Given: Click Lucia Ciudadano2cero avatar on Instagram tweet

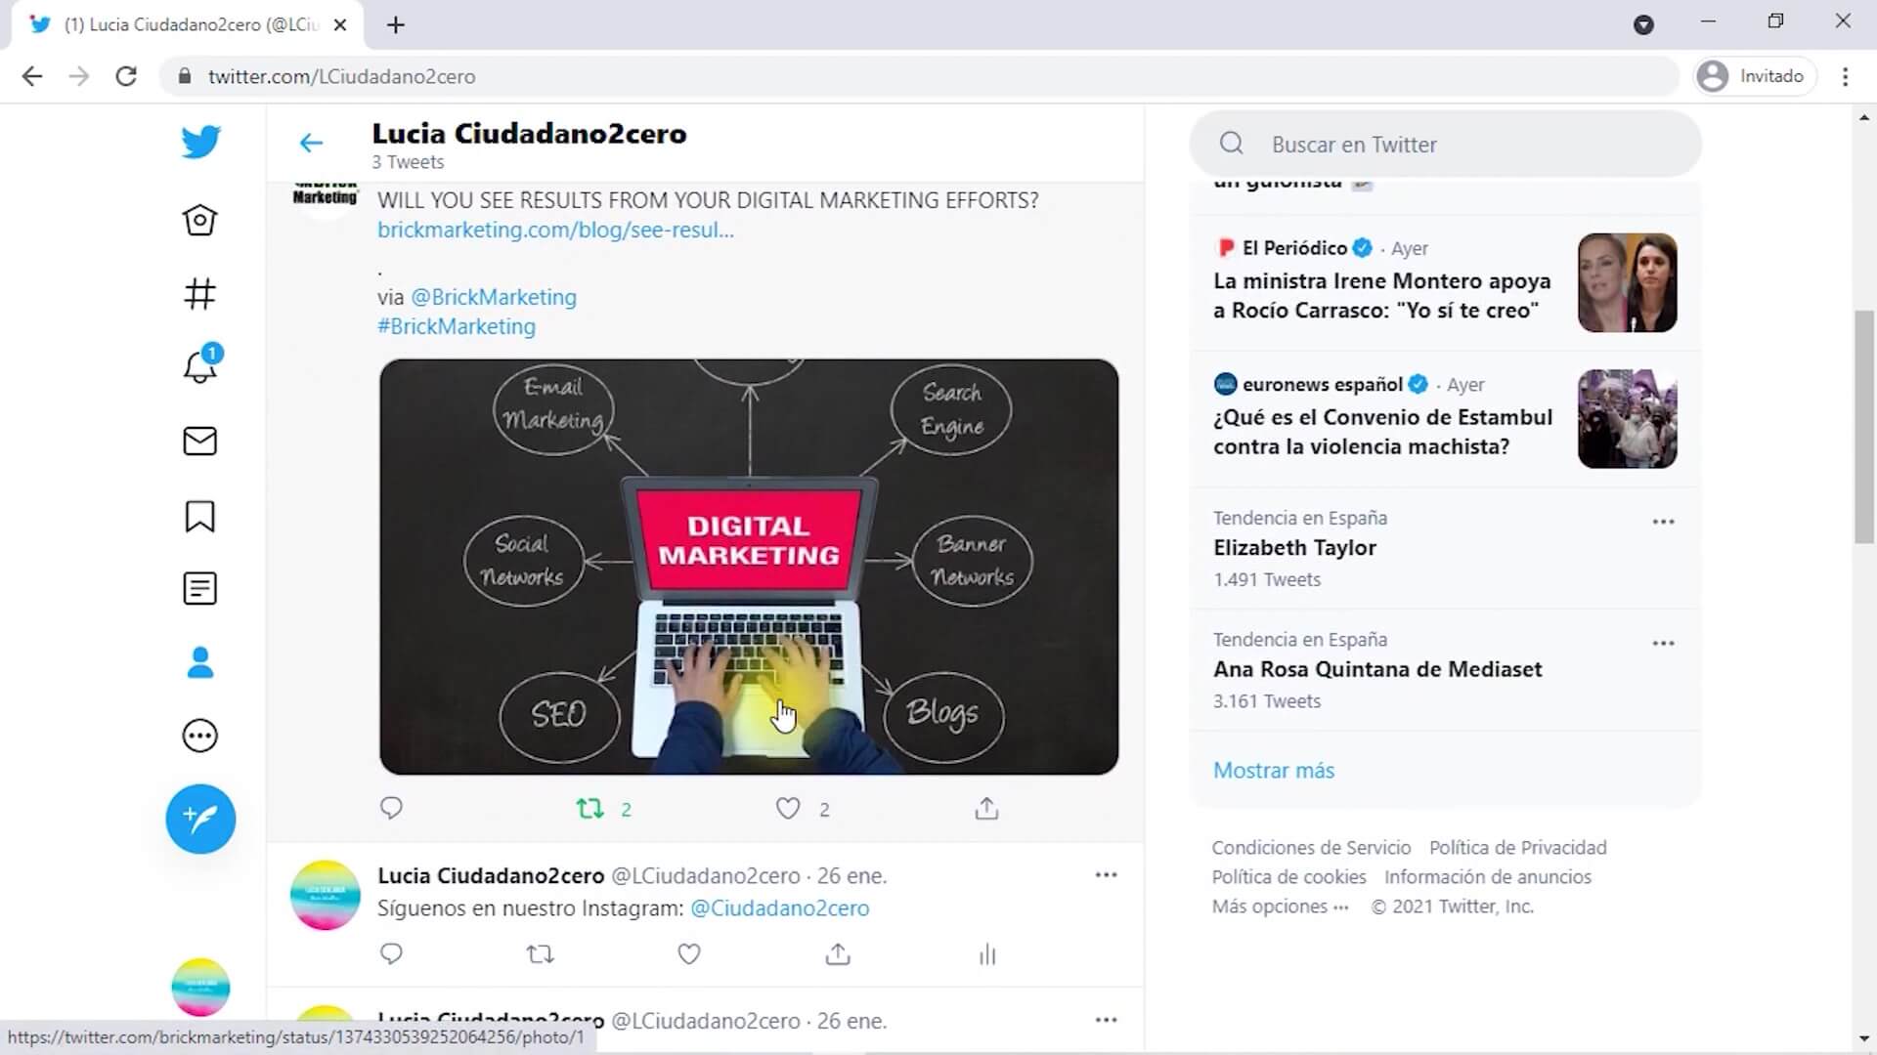Looking at the screenshot, I should [x=326, y=895].
